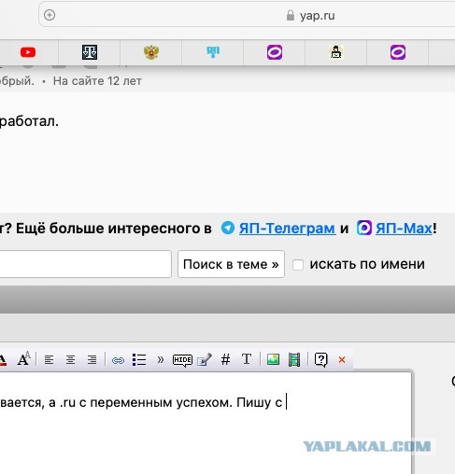Insert an image with the picture icon

click(273, 359)
